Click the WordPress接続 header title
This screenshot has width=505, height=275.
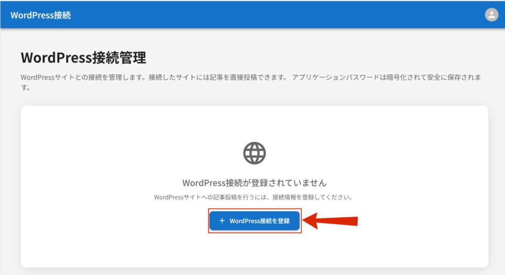(40, 15)
